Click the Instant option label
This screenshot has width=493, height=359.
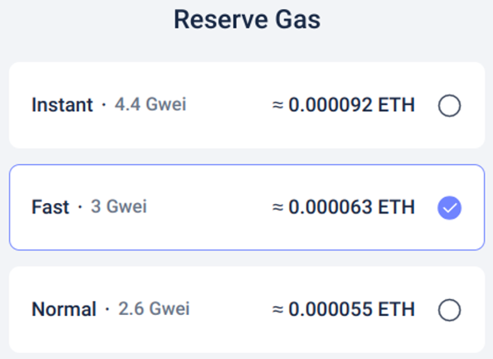(62, 105)
